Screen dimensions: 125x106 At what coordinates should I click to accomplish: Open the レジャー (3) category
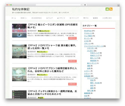(87, 71)
